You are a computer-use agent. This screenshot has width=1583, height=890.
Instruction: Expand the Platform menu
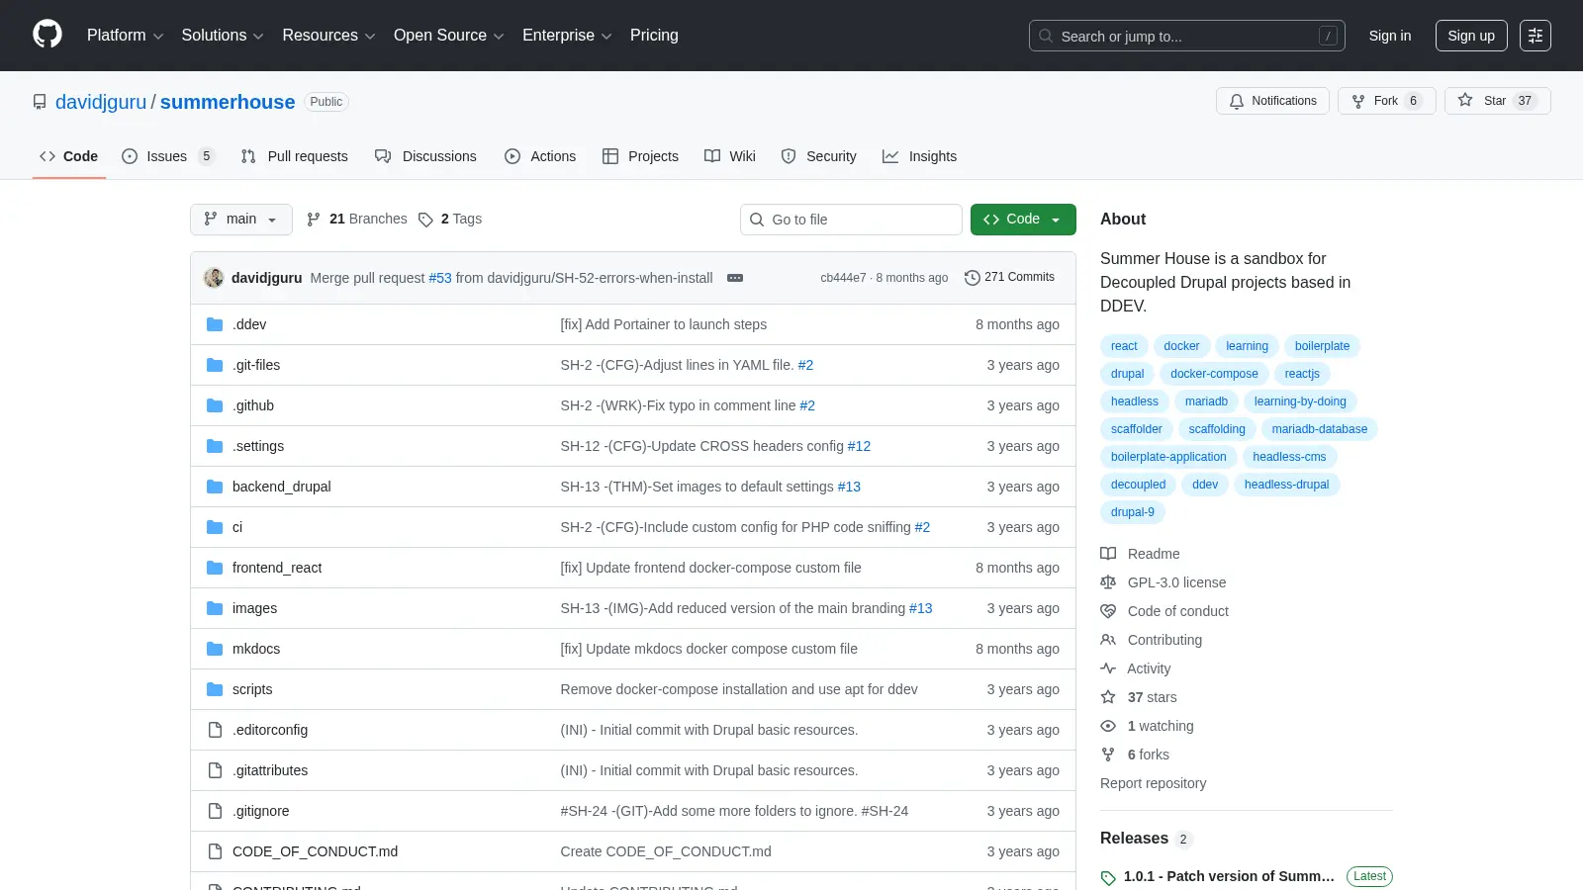(125, 36)
